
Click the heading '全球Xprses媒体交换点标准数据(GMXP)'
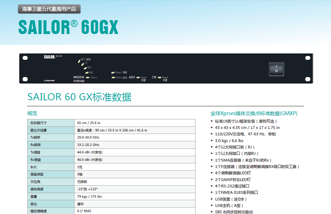pyautogui.click(x=254, y=113)
